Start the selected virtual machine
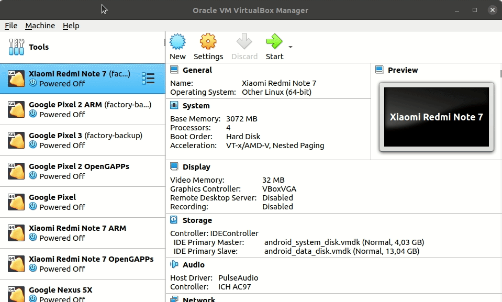Image resolution: width=502 pixels, height=302 pixels. tap(274, 46)
